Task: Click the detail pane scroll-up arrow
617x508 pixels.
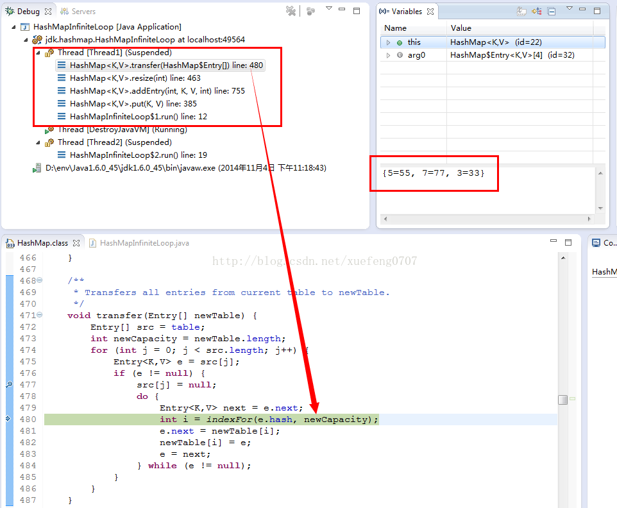Action: coord(600,173)
